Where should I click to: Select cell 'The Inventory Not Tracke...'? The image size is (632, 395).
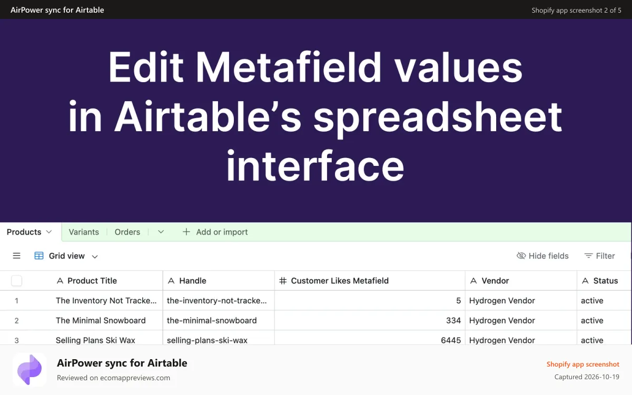click(x=106, y=301)
